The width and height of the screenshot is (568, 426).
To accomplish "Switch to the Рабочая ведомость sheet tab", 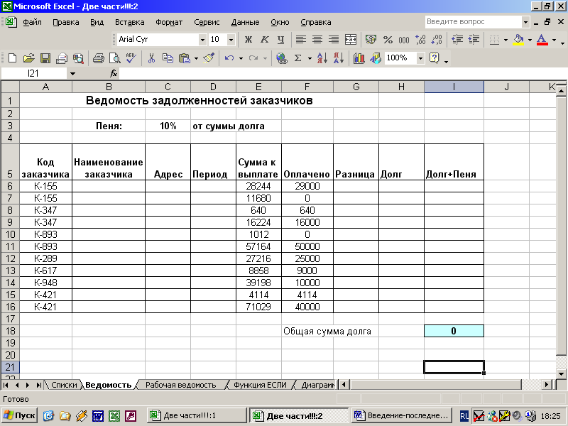I will [x=181, y=385].
